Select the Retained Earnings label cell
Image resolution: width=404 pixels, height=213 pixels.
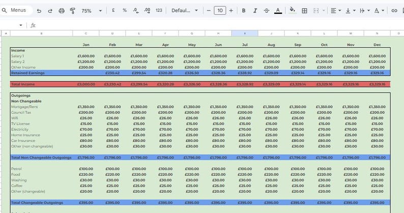42,73
